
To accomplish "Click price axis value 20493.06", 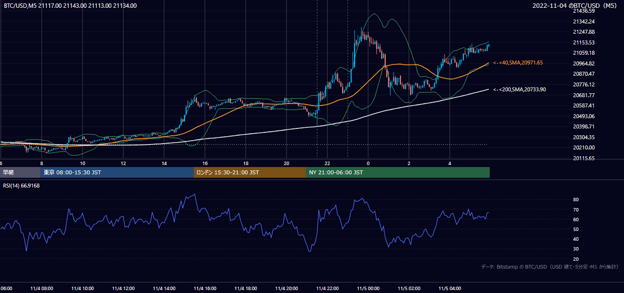I will tap(584, 116).
